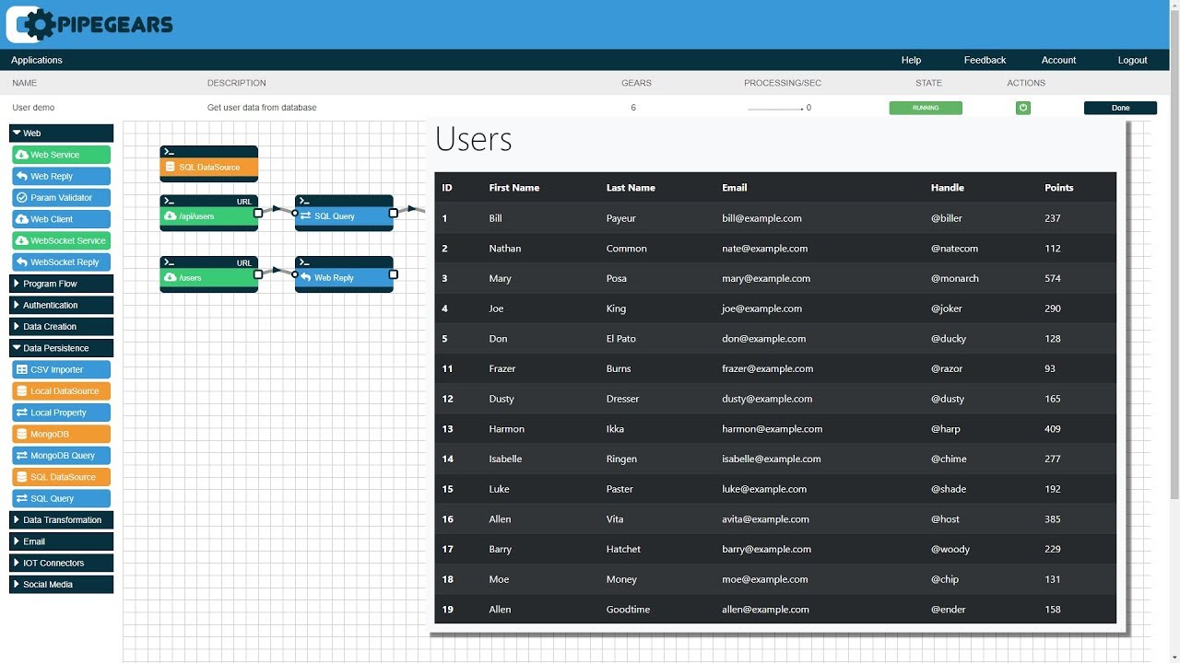The width and height of the screenshot is (1180, 663).
Task: Click the MongoDB Query arrows icon
Action: [x=22, y=455]
